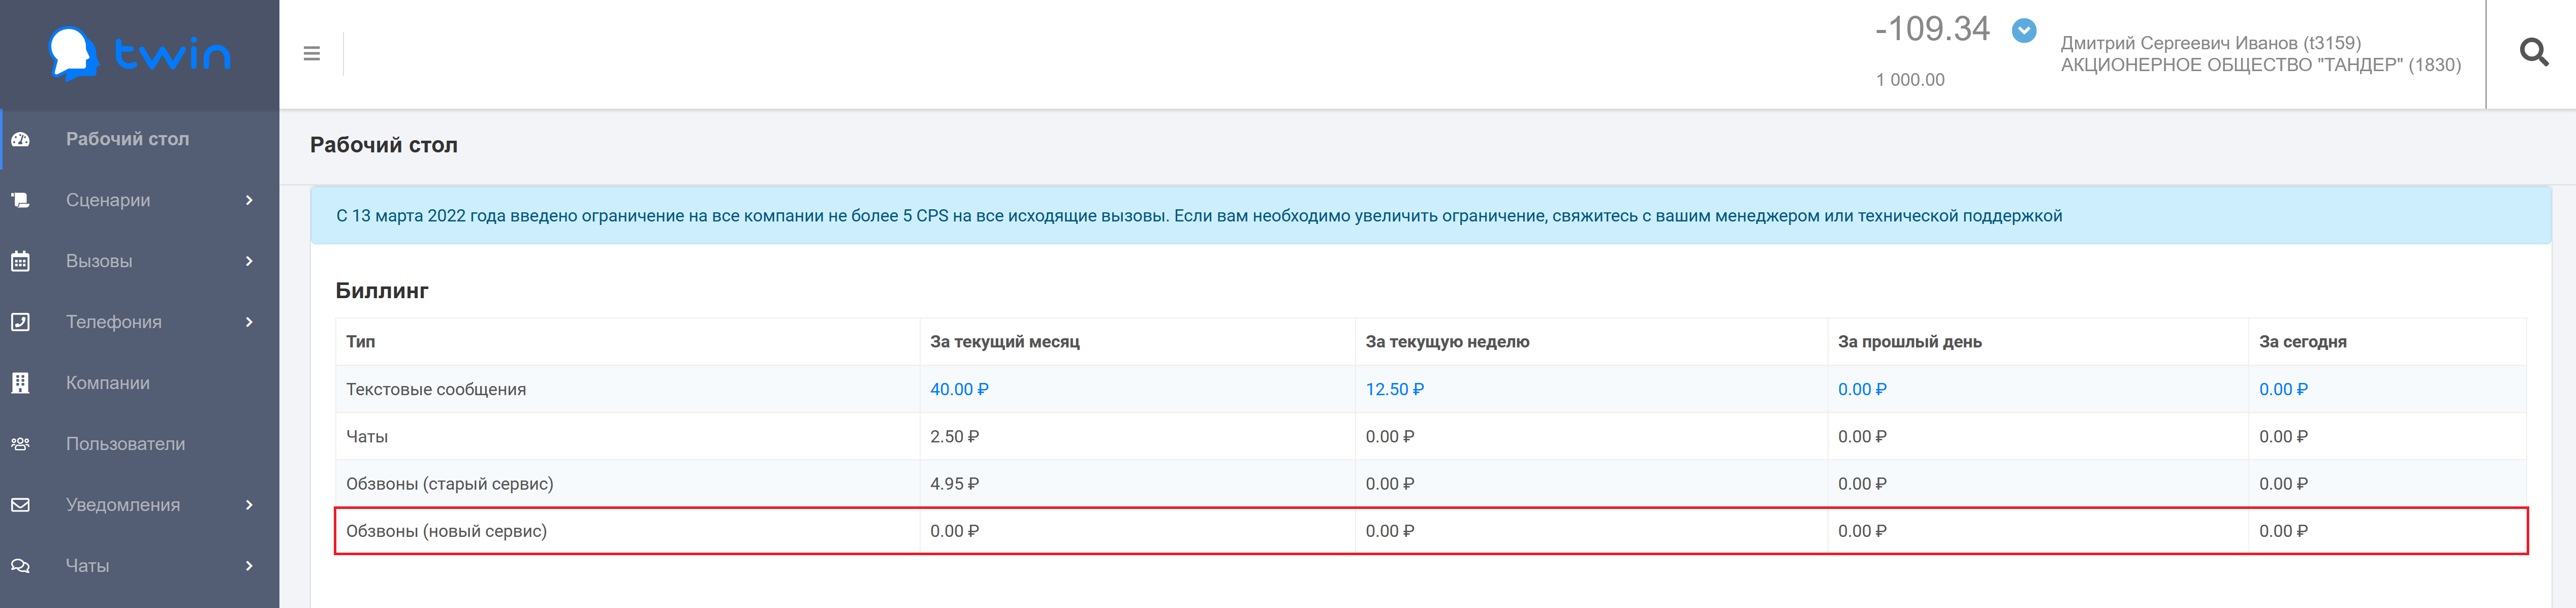Open the Рабочий стол menu item
The image size is (2576, 608).
coord(127,139)
